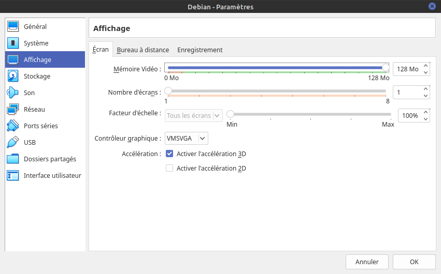
Task: Click the Facteur d'échelle slider handle
Action: point(230,114)
